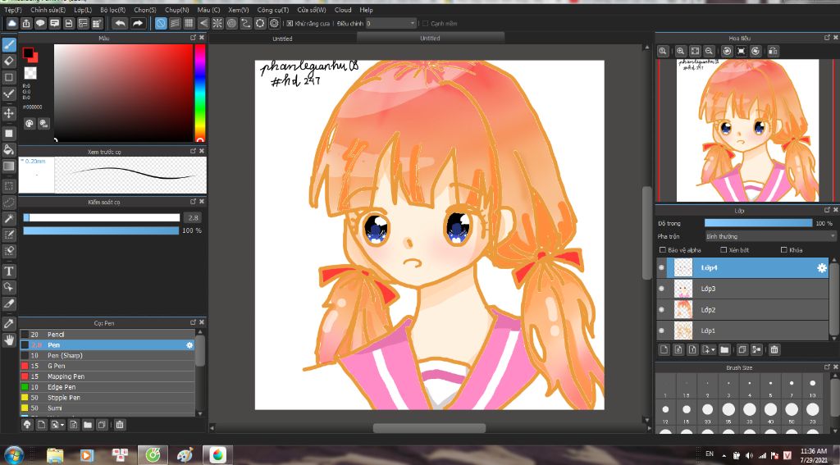Pick brush size 10 preset
840x465 pixels.
coord(813,387)
